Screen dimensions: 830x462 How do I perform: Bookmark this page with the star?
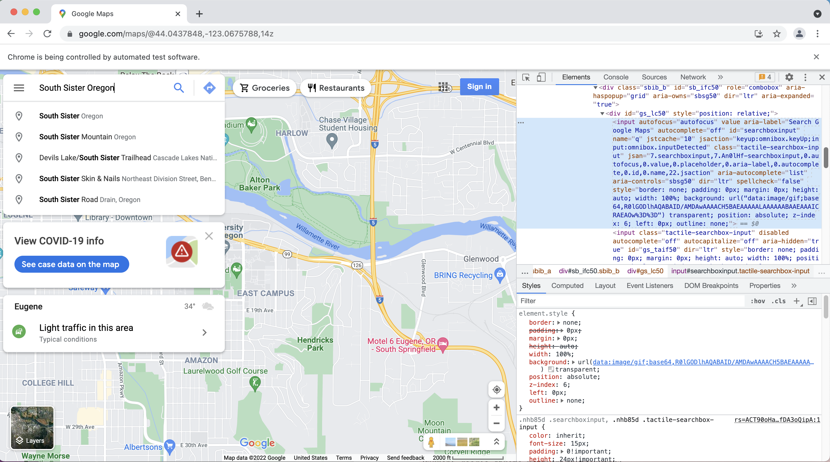777,33
